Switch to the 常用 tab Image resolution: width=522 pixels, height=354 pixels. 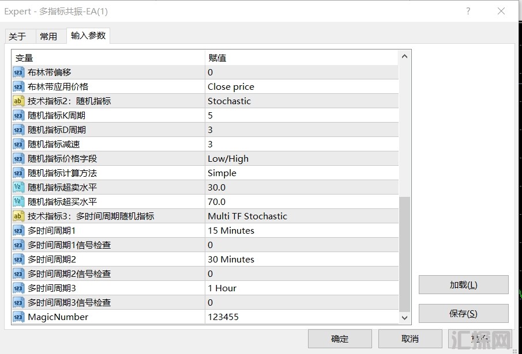pos(48,36)
